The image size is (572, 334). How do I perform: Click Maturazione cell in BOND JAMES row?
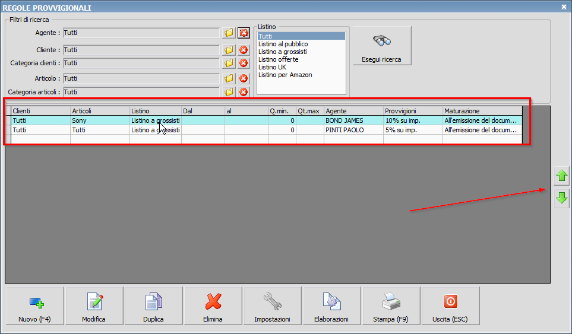click(483, 120)
